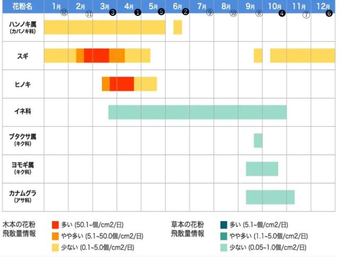Click the circled 12 badge beside 1月
Viewport: 345px width, 257px height.
tap(64, 13)
